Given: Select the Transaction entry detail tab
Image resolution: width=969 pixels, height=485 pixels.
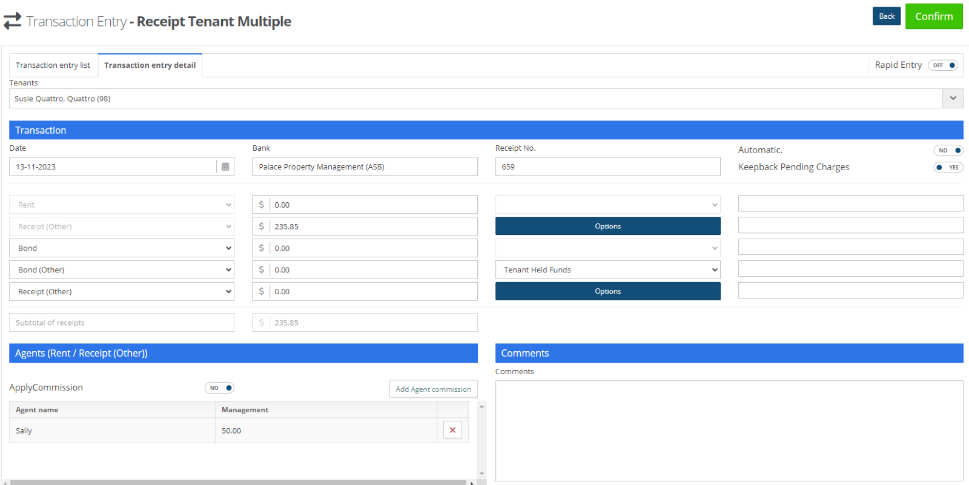Looking at the screenshot, I should tap(150, 65).
